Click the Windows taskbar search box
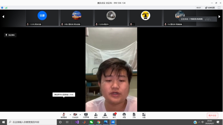This screenshot has height=125, width=223. [32, 122]
